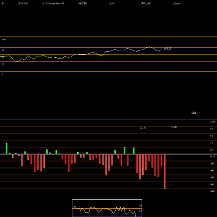Viewport: 217px width, 217px height.
Task: Click the 70 level label on RSI axis
Action: (3, 50)
